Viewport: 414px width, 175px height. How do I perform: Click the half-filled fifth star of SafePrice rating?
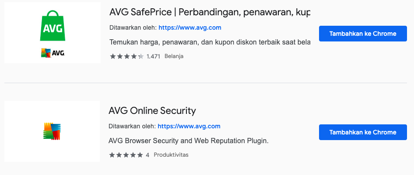click(140, 56)
